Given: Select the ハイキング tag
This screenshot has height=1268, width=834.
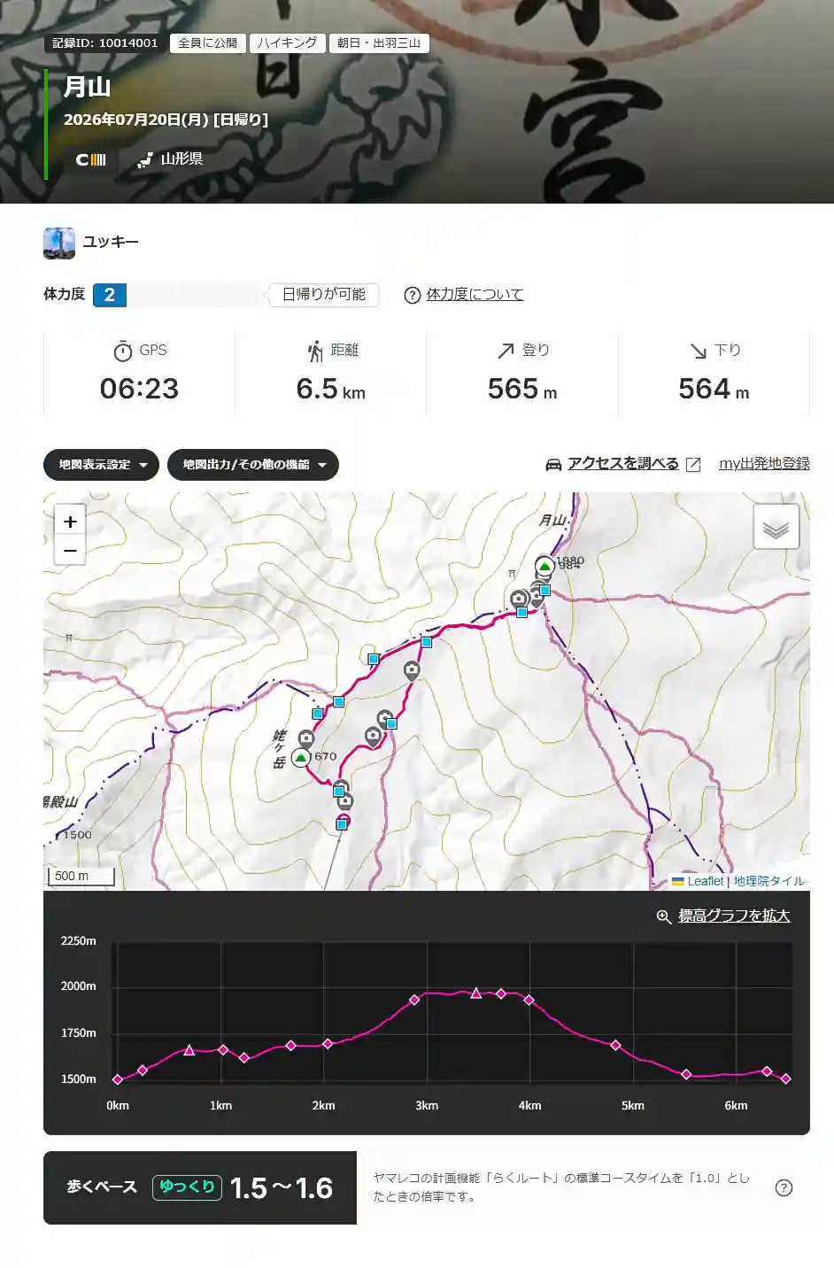Looking at the screenshot, I should pos(287,43).
